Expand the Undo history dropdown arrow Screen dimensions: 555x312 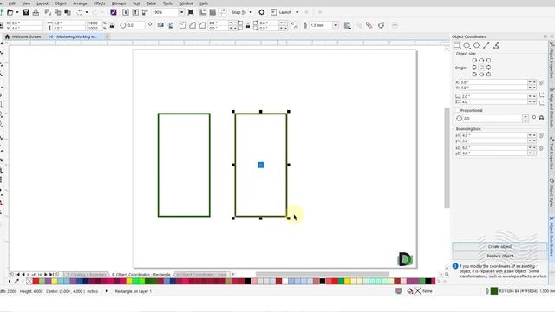(x=87, y=12)
